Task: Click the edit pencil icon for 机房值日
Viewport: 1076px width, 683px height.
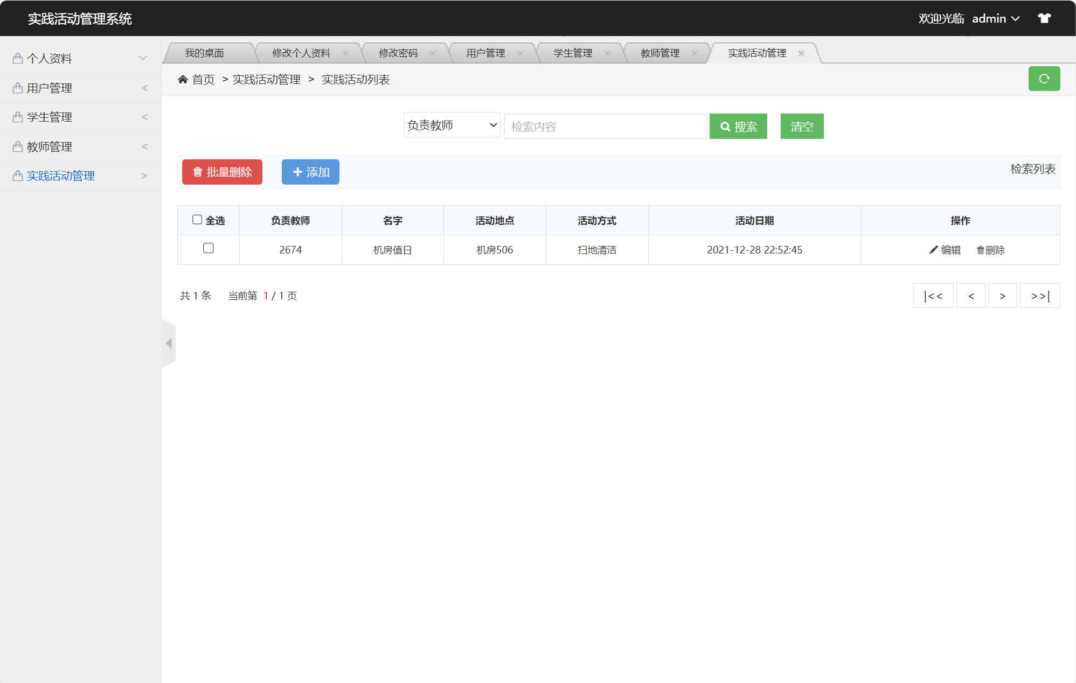Action: (933, 249)
